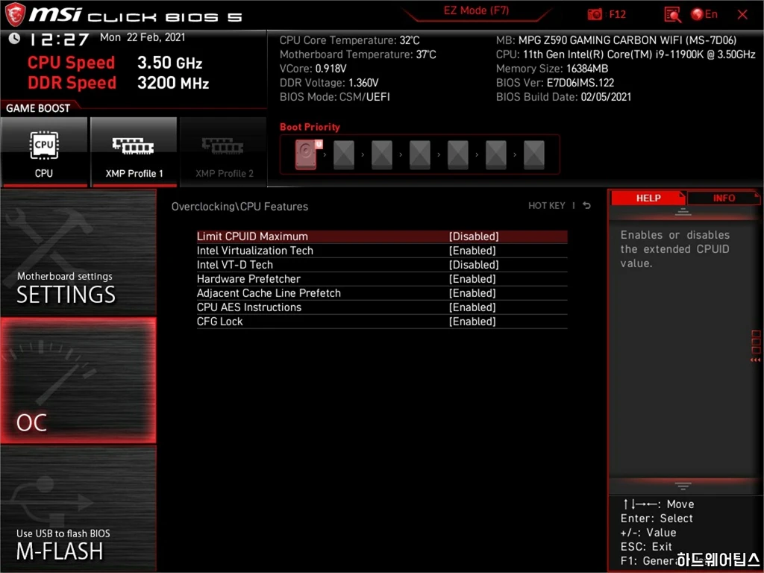The height and width of the screenshot is (573, 764).
Task: Click the date Mon 22 Feb, 2021
Action: 143,37
